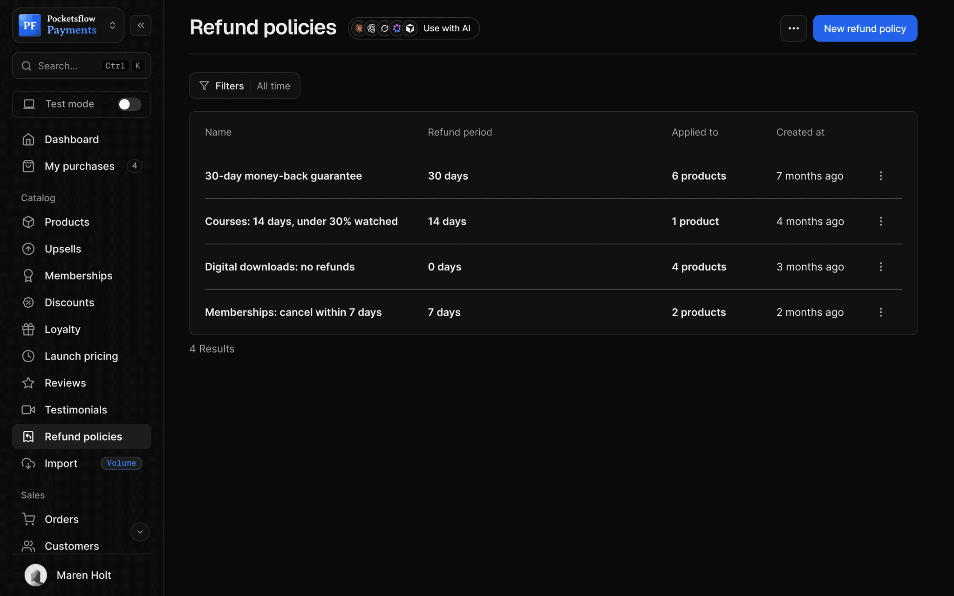The width and height of the screenshot is (954, 596).
Task: Click the Pocketsflow PF logo
Action: point(30,25)
